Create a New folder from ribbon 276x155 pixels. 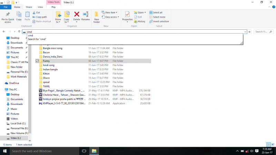click(x=97, y=17)
